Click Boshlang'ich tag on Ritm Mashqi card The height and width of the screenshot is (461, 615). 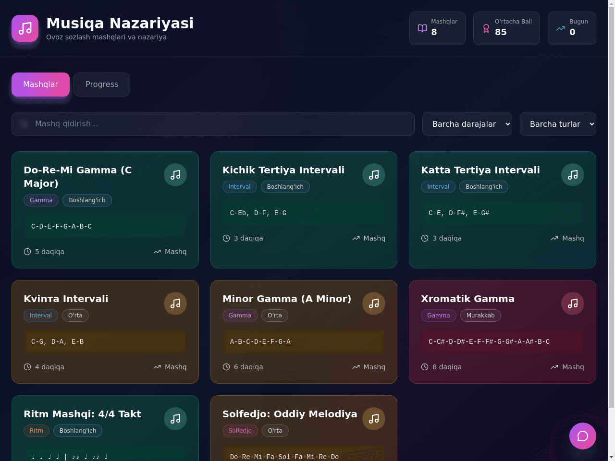[x=78, y=431]
